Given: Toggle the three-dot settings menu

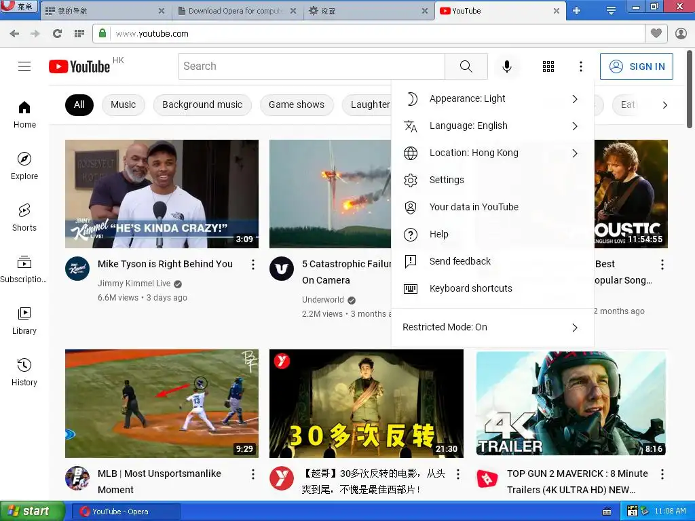Looking at the screenshot, I should 581,66.
